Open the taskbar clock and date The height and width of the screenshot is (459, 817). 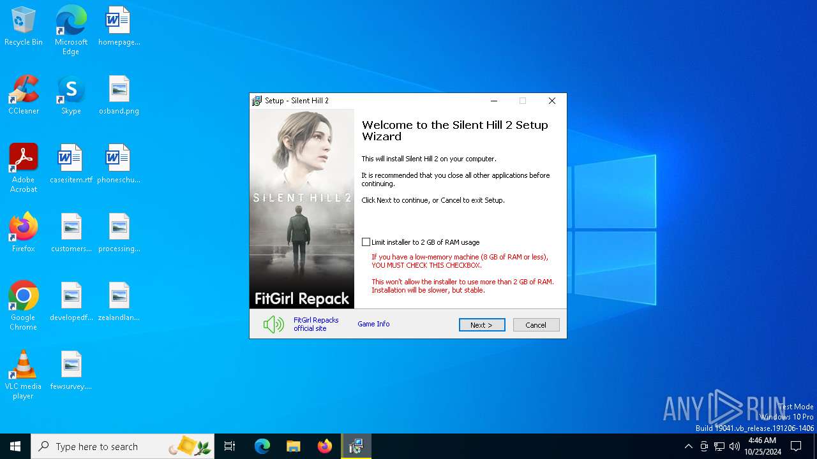pyautogui.click(x=763, y=446)
